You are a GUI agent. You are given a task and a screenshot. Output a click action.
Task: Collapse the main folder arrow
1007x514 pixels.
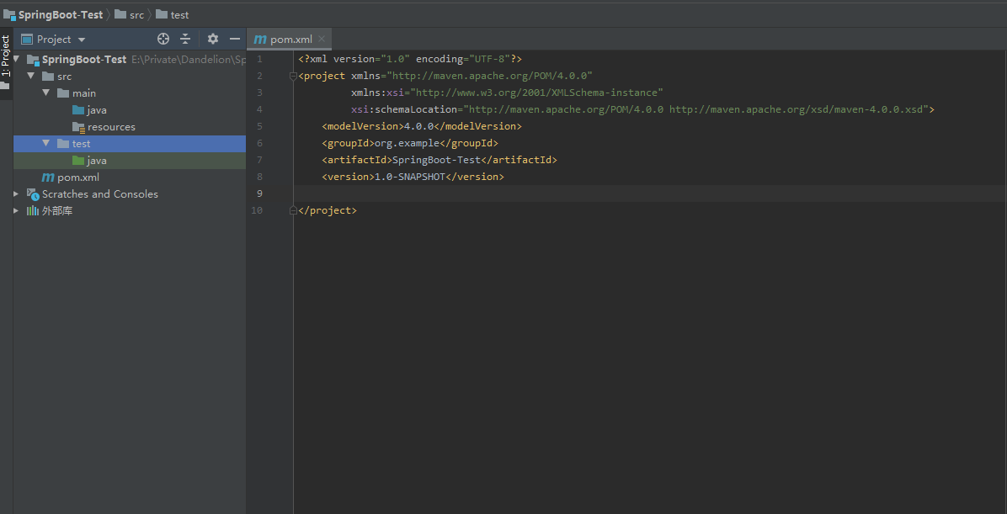click(46, 93)
